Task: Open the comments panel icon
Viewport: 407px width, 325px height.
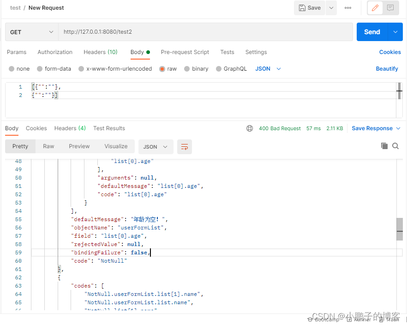Action: point(390,8)
